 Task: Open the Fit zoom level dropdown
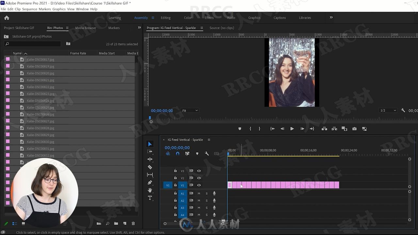(x=190, y=111)
